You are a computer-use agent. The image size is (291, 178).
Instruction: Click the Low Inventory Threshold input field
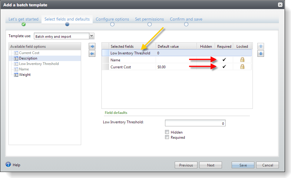[195, 123]
